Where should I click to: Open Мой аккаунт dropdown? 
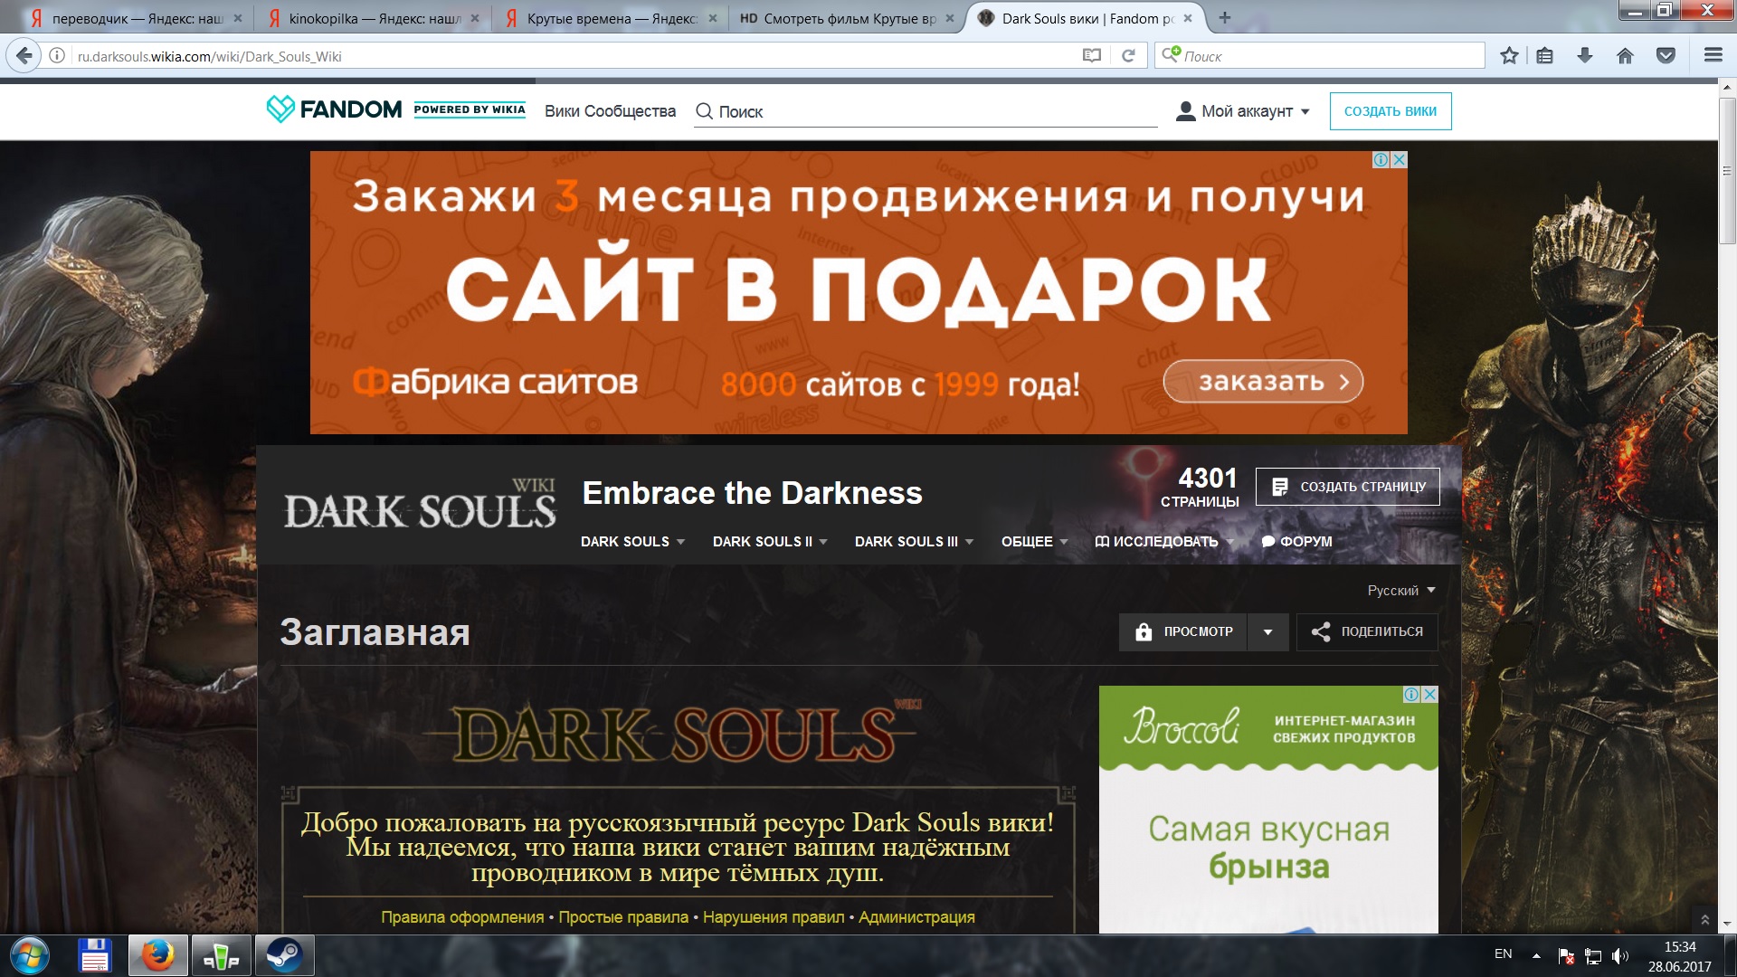click(x=1243, y=111)
